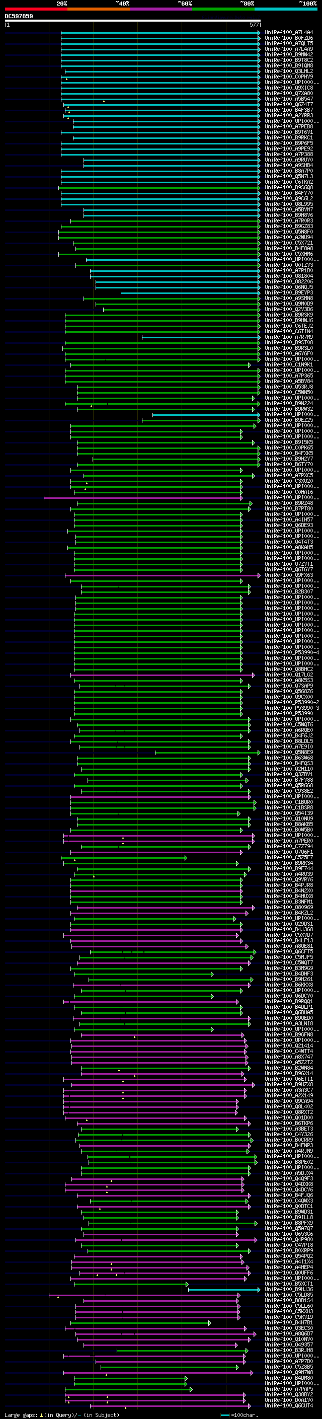The height and width of the screenshot is (1419, 322).
Task: Click the UniRef100_Q9C6L2 hit label
Action: click(289, 199)
